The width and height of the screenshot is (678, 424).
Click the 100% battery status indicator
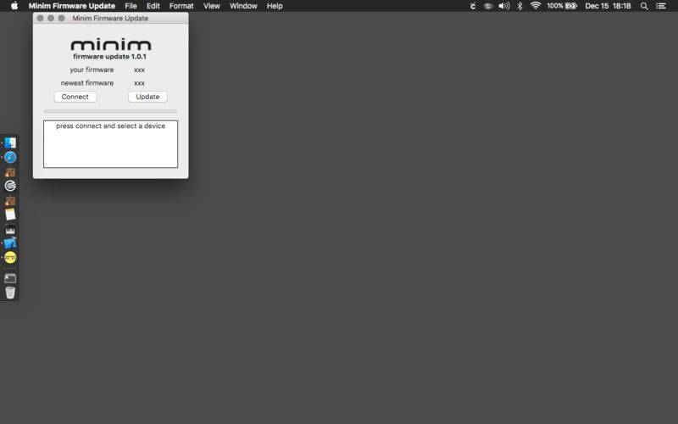coord(562,6)
